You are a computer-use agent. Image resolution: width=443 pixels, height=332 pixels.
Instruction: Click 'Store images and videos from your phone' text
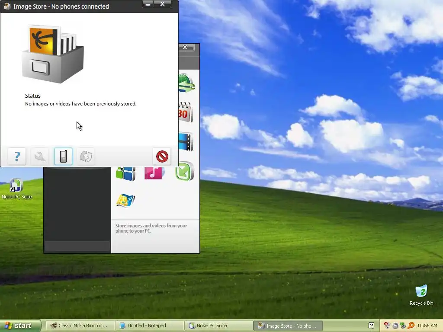(x=151, y=228)
